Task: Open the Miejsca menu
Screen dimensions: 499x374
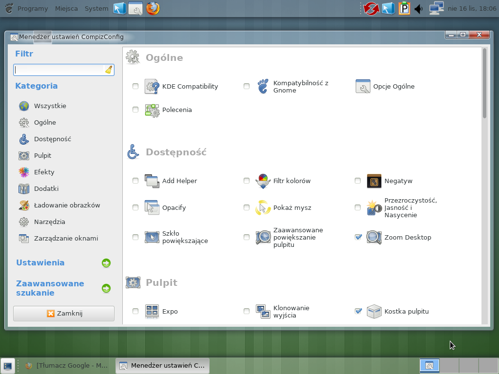Action: point(66,9)
